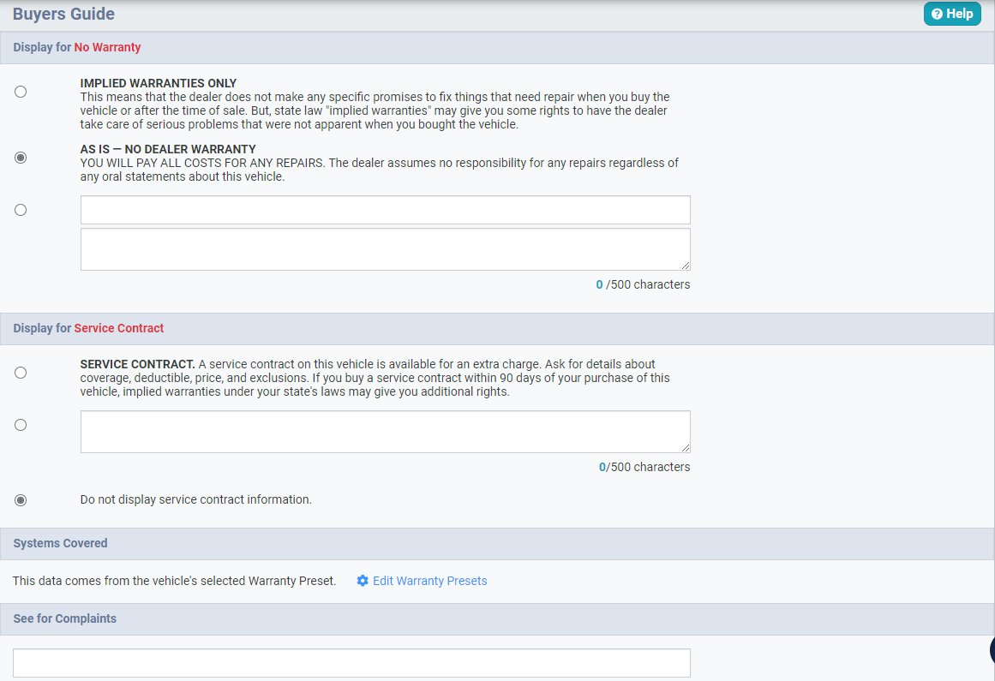
Task: Focus the custom warranty title input field
Action: point(385,210)
